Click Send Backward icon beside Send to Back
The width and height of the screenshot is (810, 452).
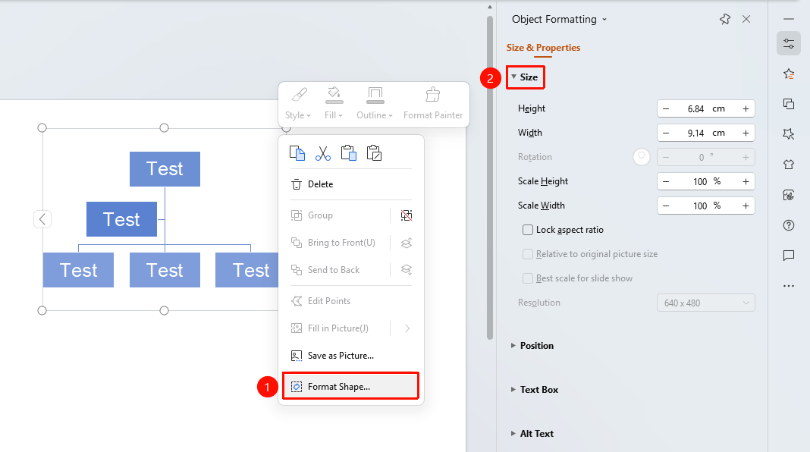(407, 270)
